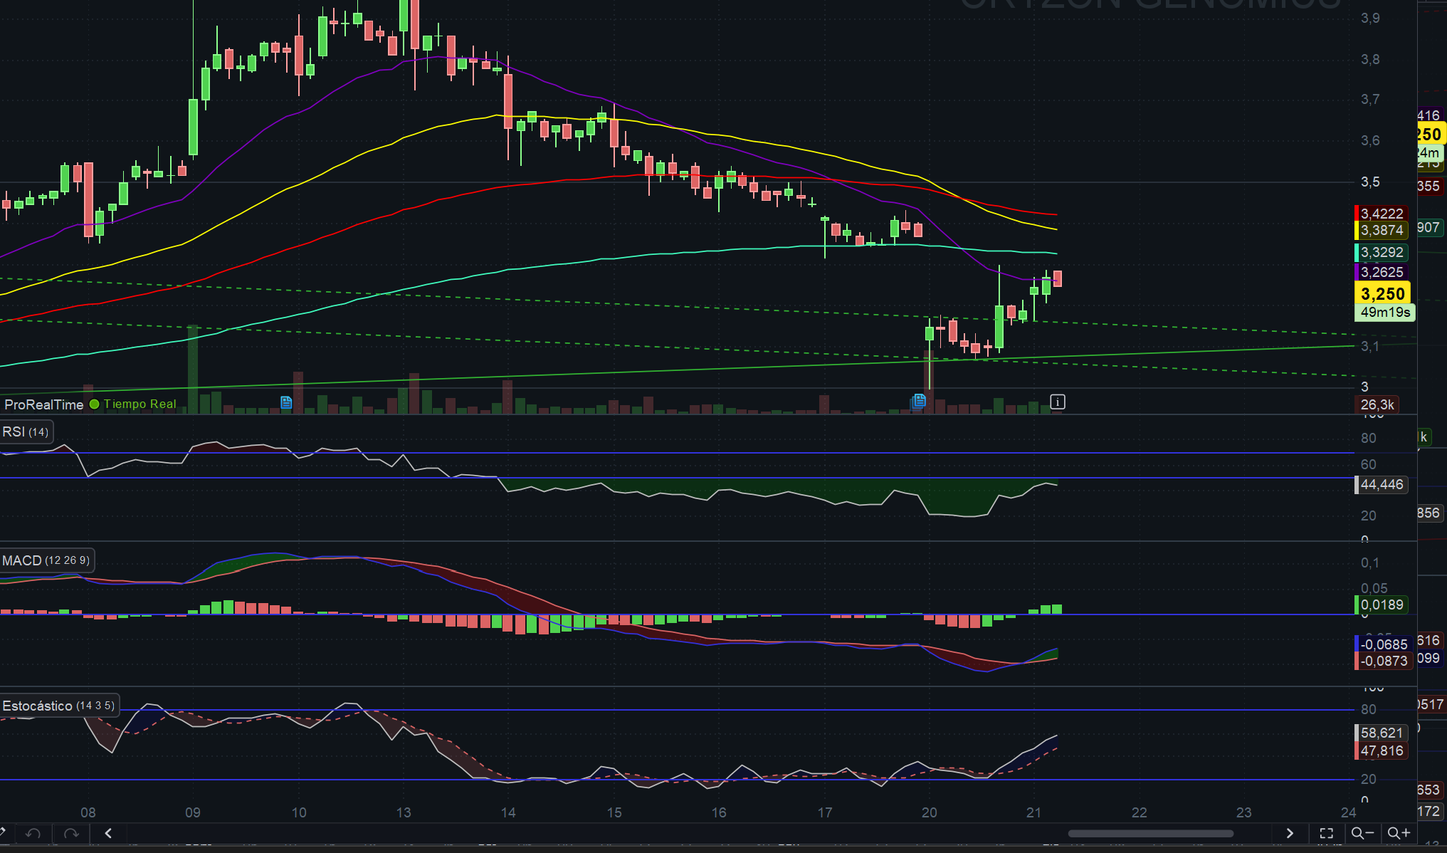The width and height of the screenshot is (1447, 853).
Task: Click the 3,5 level on the price axis
Action: tap(1370, 182)
